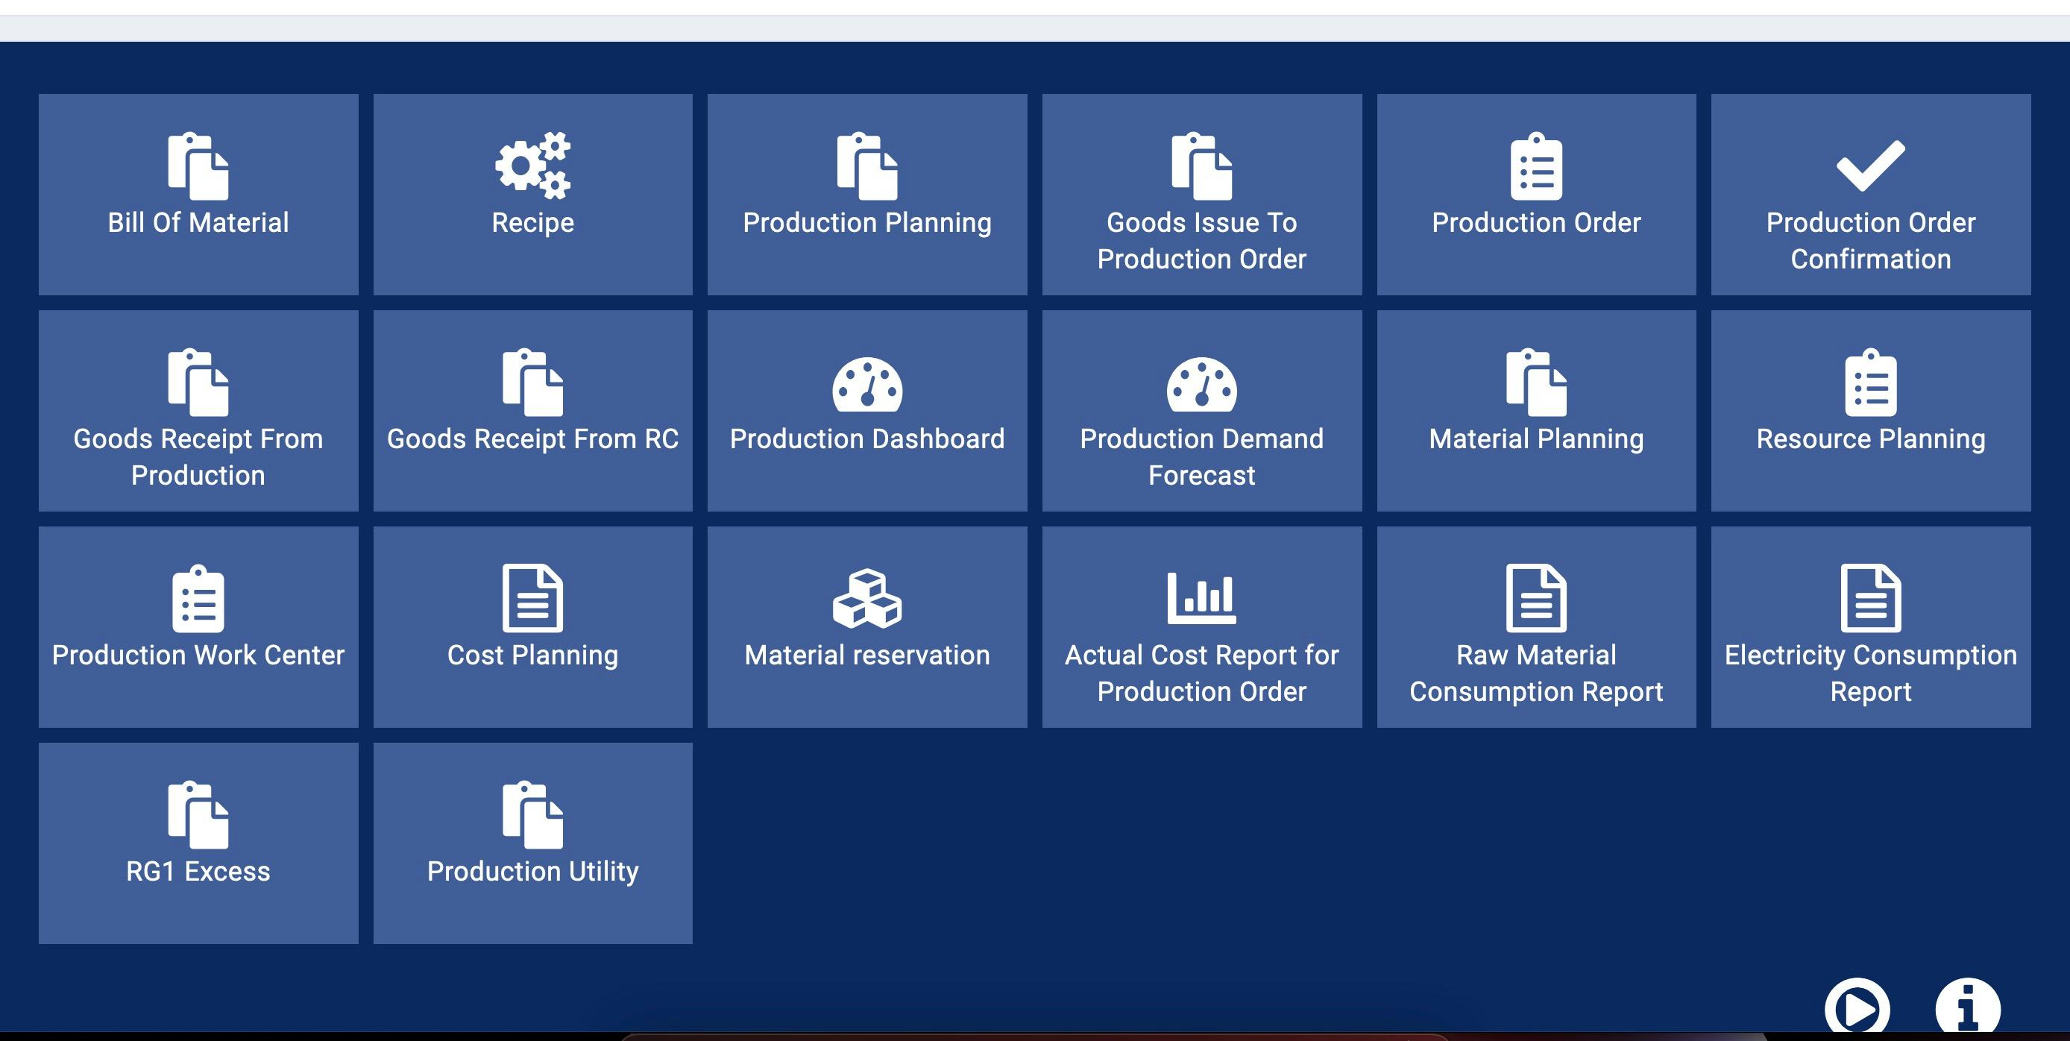This screenshot has height=1041, width=2070.
Task: Open the Electricity Consumption Report tile
Action: point(1870,627)
